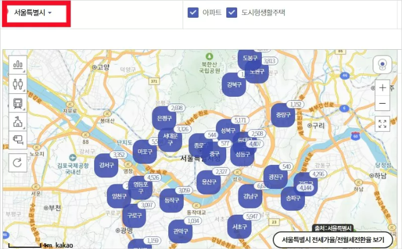Click the 4,526 count badge
The image size is (402, 249).
pyautogui.click(x=153, y=177)
